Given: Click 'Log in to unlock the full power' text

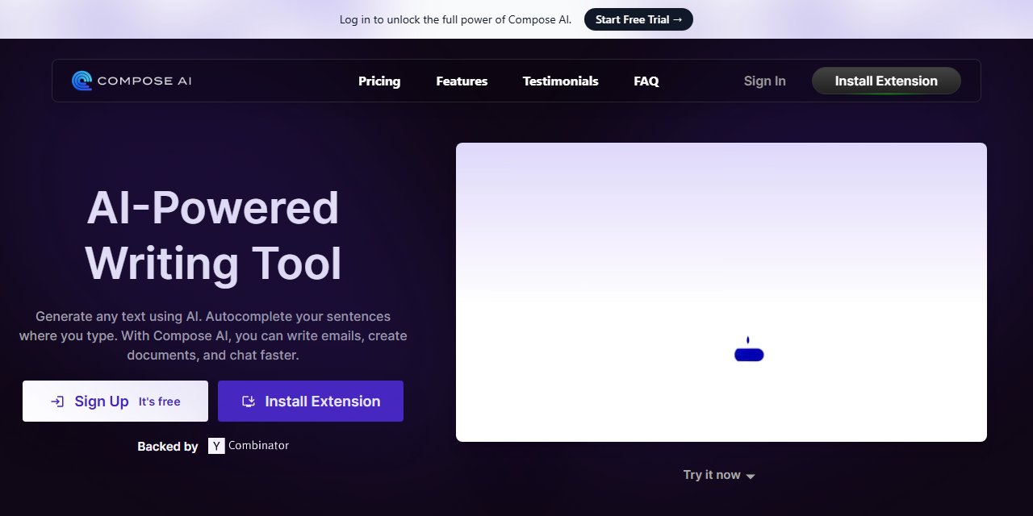Looking at the screenshot, I should 455,19.
